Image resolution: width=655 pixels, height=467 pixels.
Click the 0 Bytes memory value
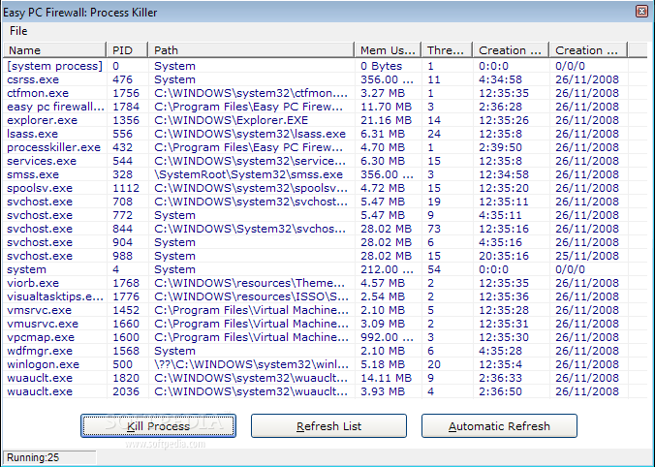click(382, 66)
